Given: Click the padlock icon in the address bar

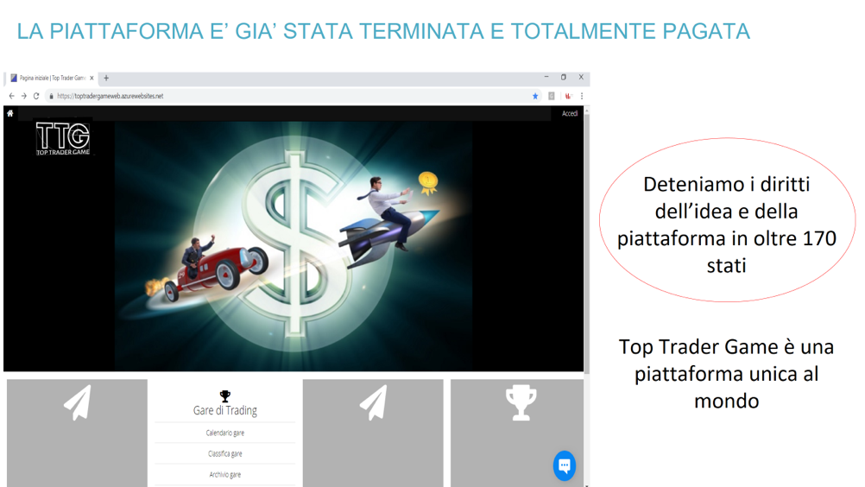Looking at the screenshot, I should [51, 96].
